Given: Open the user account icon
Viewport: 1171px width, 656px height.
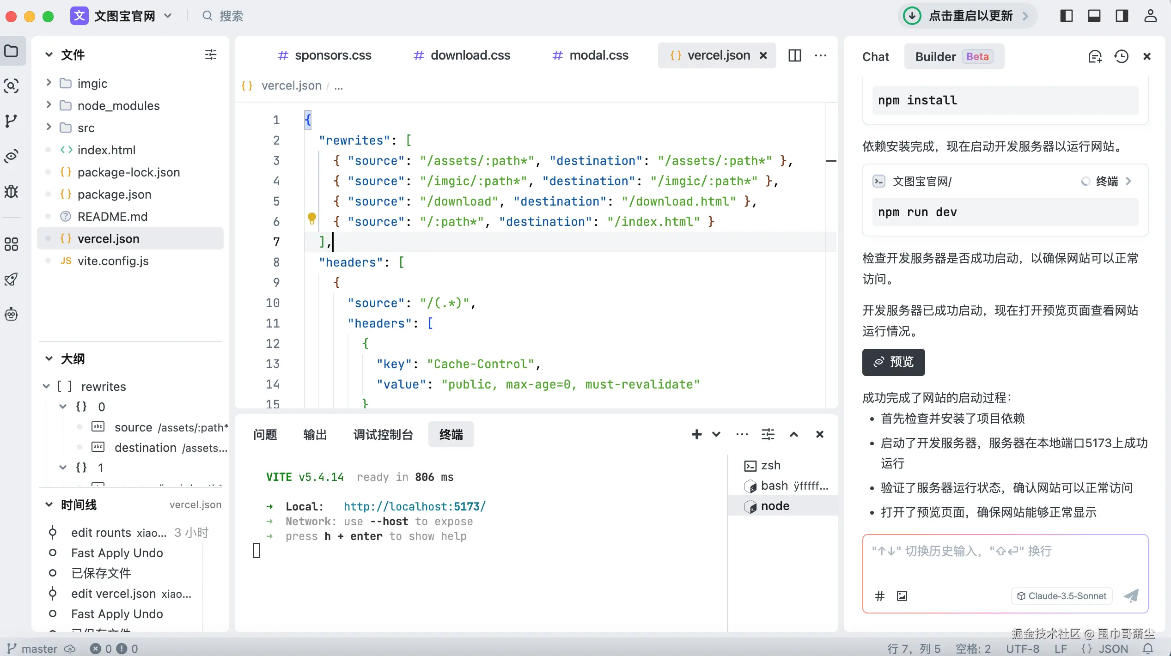Looking at the screenshot, I should pos(1150,16).
